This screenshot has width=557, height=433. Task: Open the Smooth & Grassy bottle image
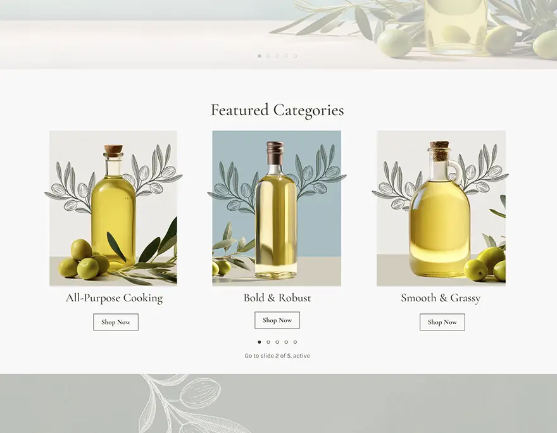(441, 208)
